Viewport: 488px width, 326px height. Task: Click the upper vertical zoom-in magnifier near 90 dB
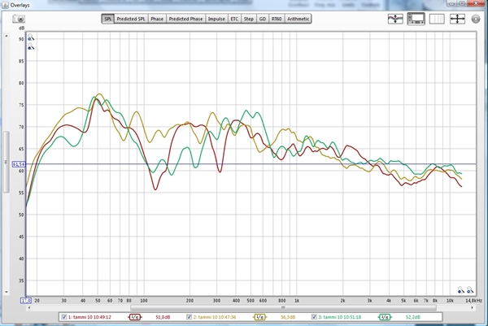31,37
